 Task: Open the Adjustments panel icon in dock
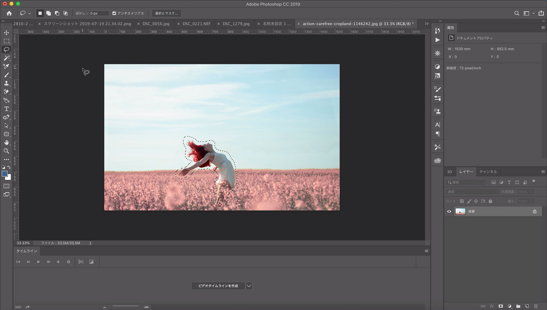437,67
